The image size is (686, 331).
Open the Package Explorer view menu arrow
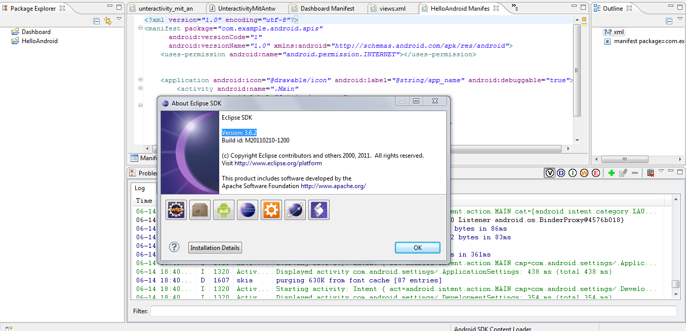tap(119, 19)
